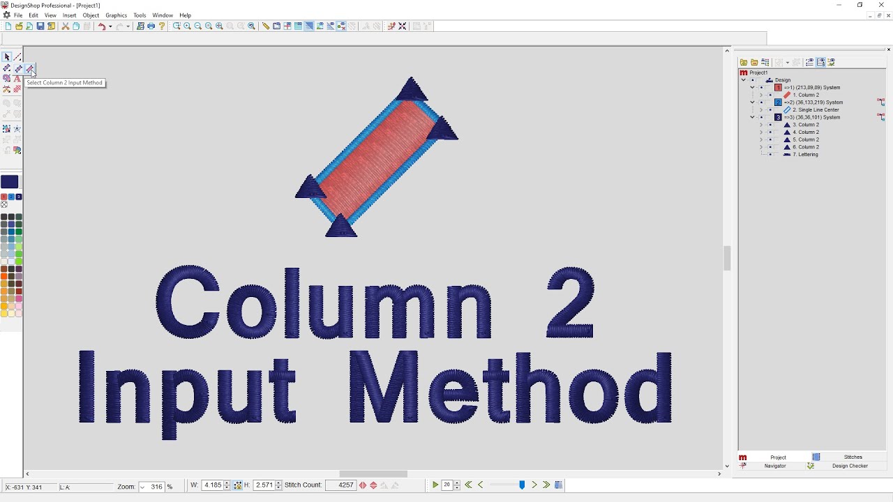Click the branch icon beside color 2 System row
Image resolution: width=893 pixels, height=502 pixels.
pyautogui.click(x=881, y=102)
